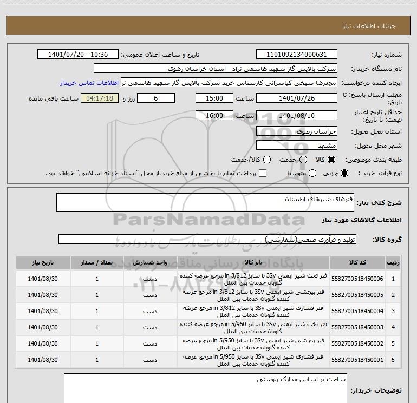This screenshot has width=417, height=403.
Task: Click the request creator name field
Action: pos(229,83)
